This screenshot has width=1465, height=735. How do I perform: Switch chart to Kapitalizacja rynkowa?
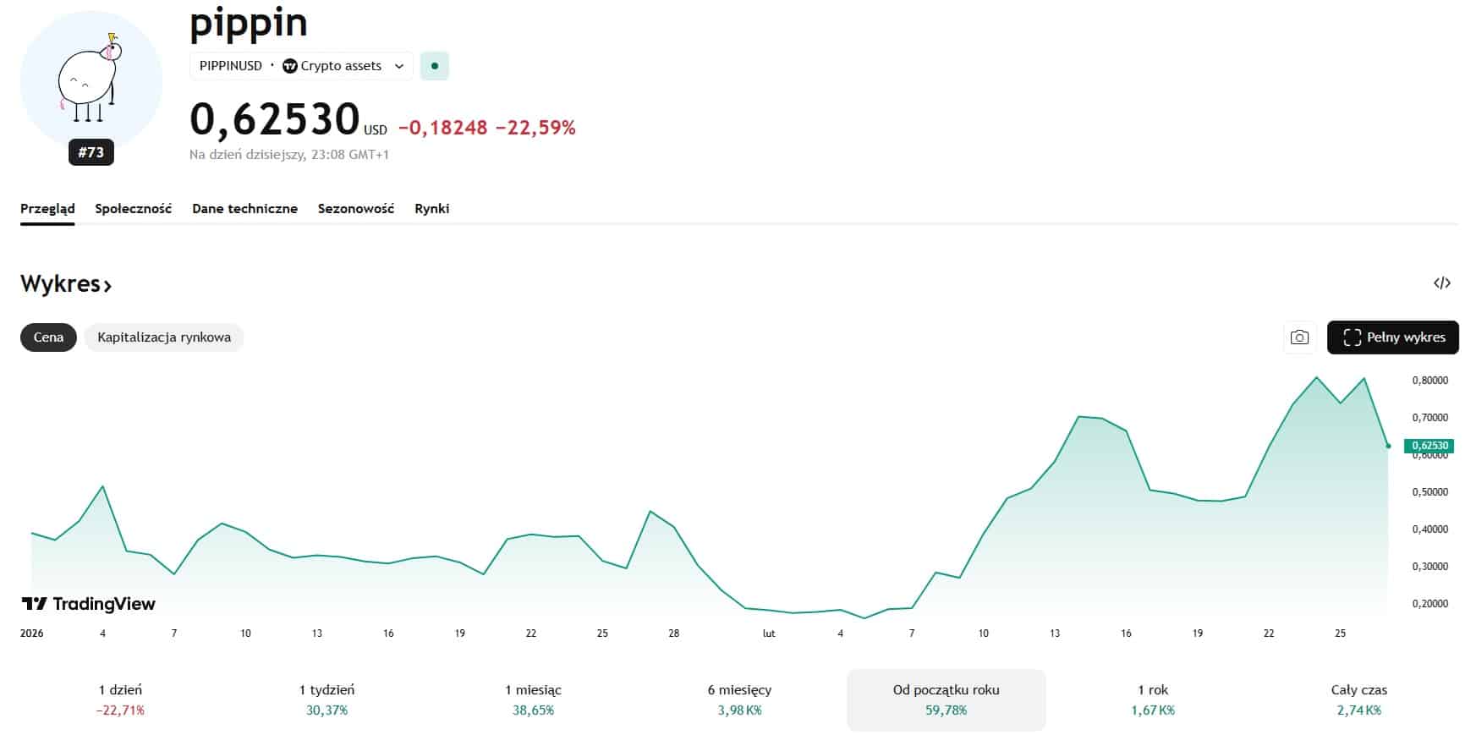coord(164,337)
